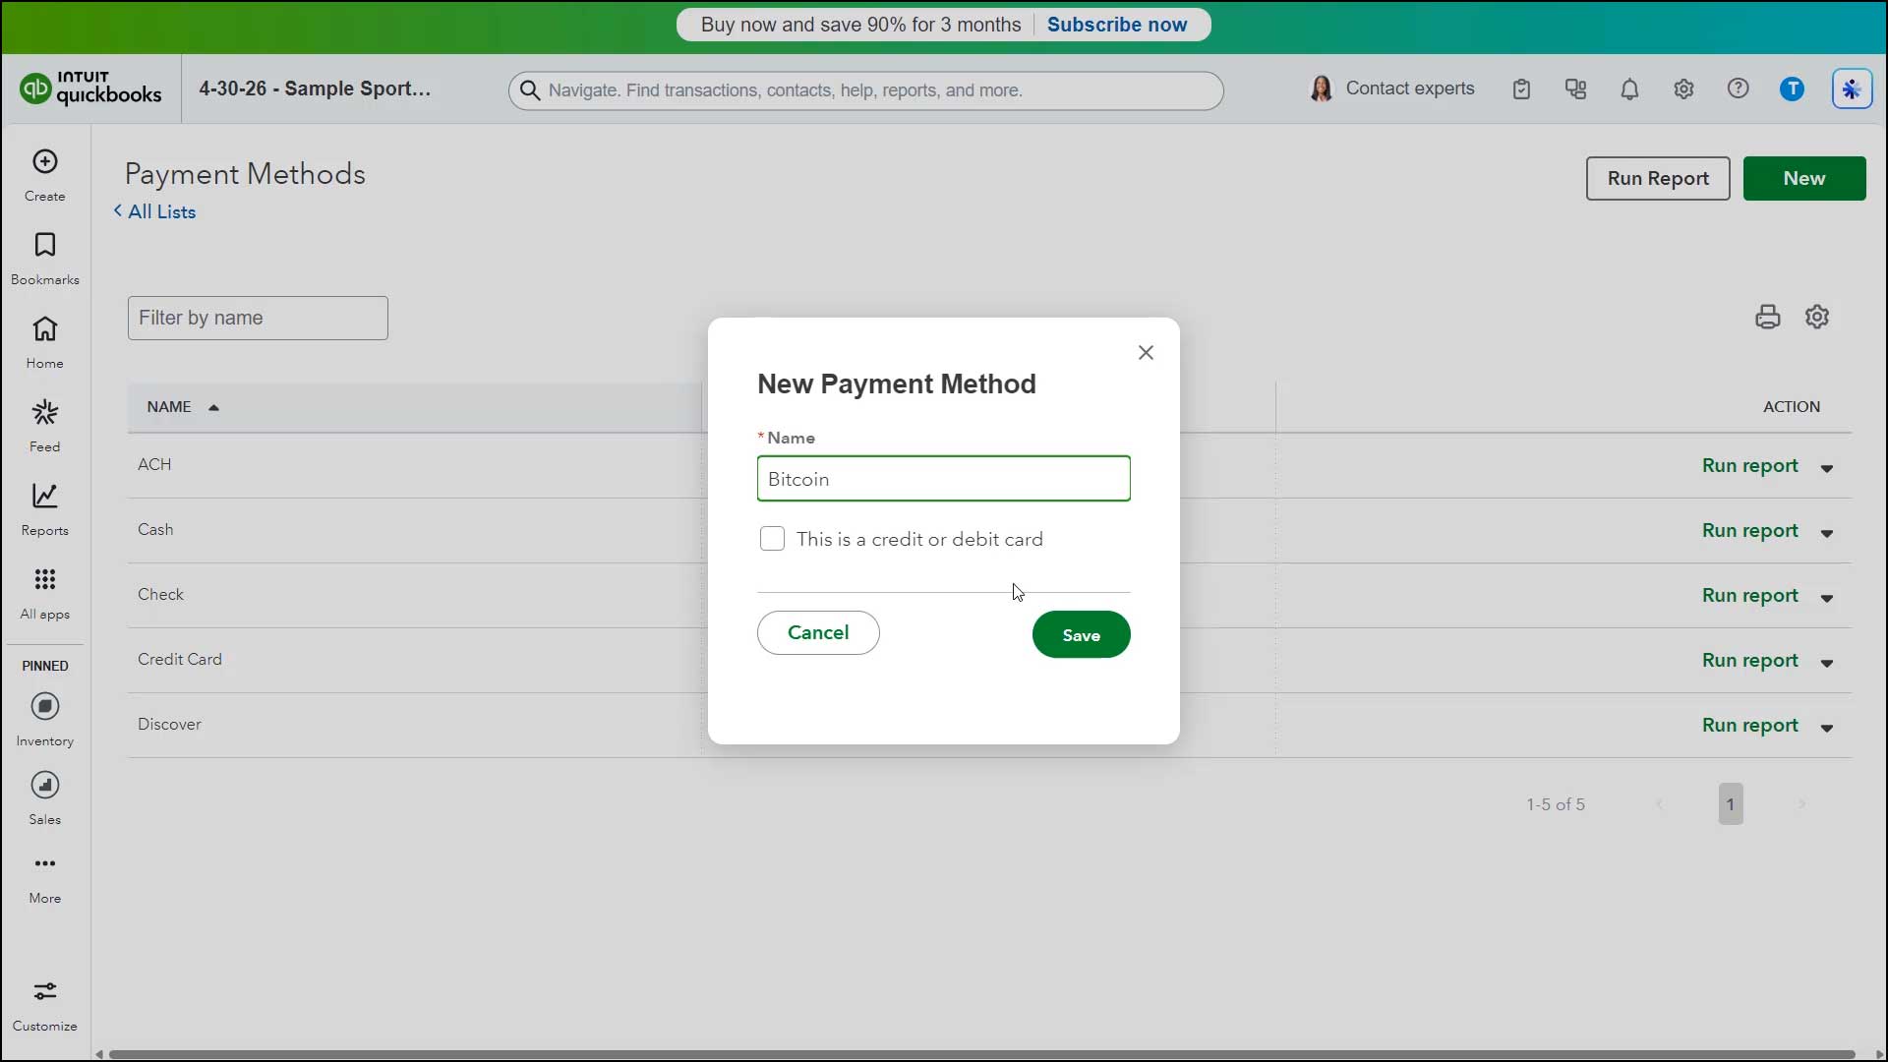This screenshot has width=1888, height=1062.
Task: Go back to All Lists
Action: pos(154,211)
